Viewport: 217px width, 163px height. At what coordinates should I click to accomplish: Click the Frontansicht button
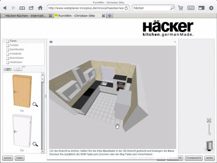coord(194,158)
